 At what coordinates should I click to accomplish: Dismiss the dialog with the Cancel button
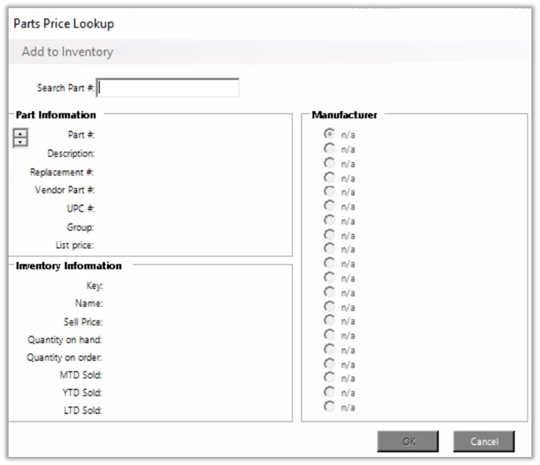tap(483, 441)
